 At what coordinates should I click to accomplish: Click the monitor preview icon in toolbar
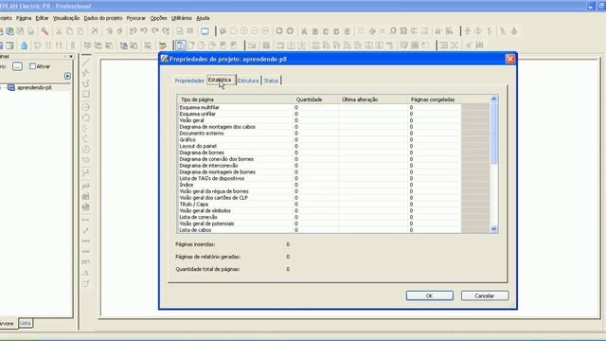[x=205, y=31]
